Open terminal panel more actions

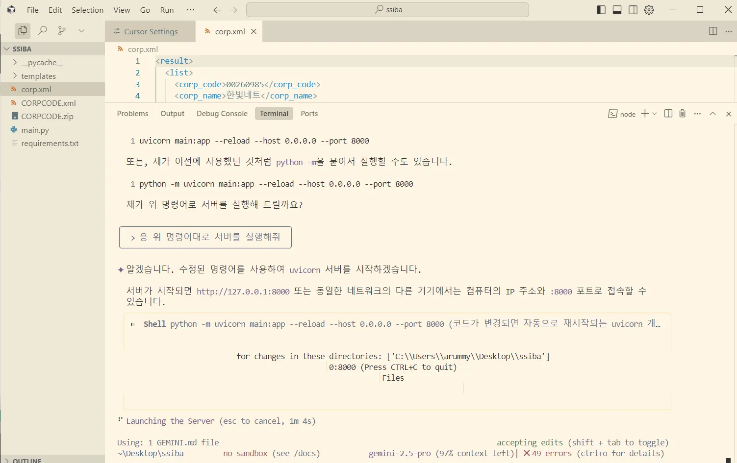[697, 114]
